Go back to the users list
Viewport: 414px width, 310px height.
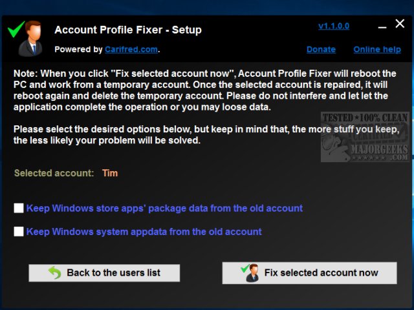coord(104,273)
